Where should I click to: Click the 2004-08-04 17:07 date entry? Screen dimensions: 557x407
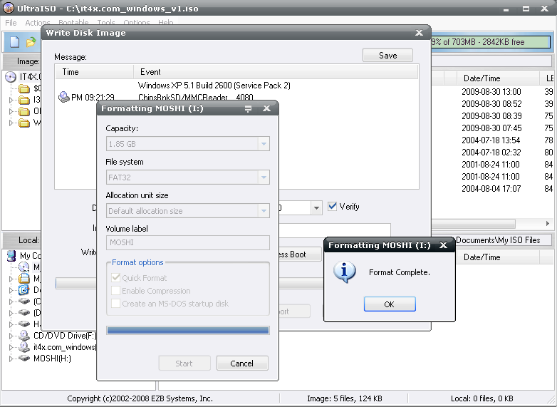tap(491, 188)
